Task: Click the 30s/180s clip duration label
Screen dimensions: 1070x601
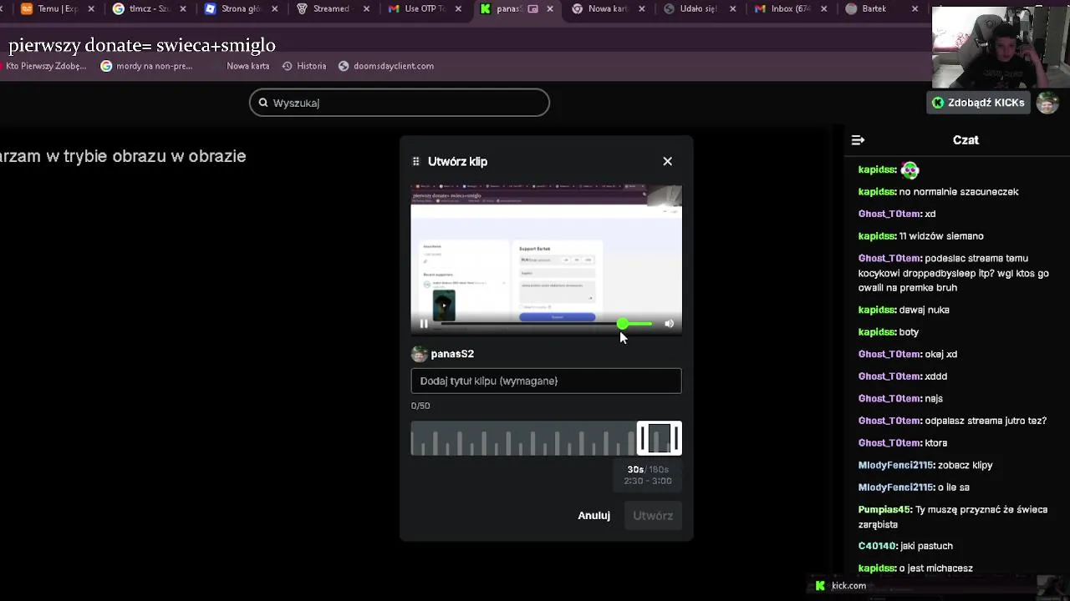Action: [648, 469]
